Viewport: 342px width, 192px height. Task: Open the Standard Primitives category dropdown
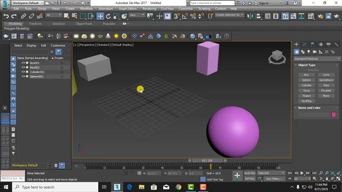click(317, 59)
